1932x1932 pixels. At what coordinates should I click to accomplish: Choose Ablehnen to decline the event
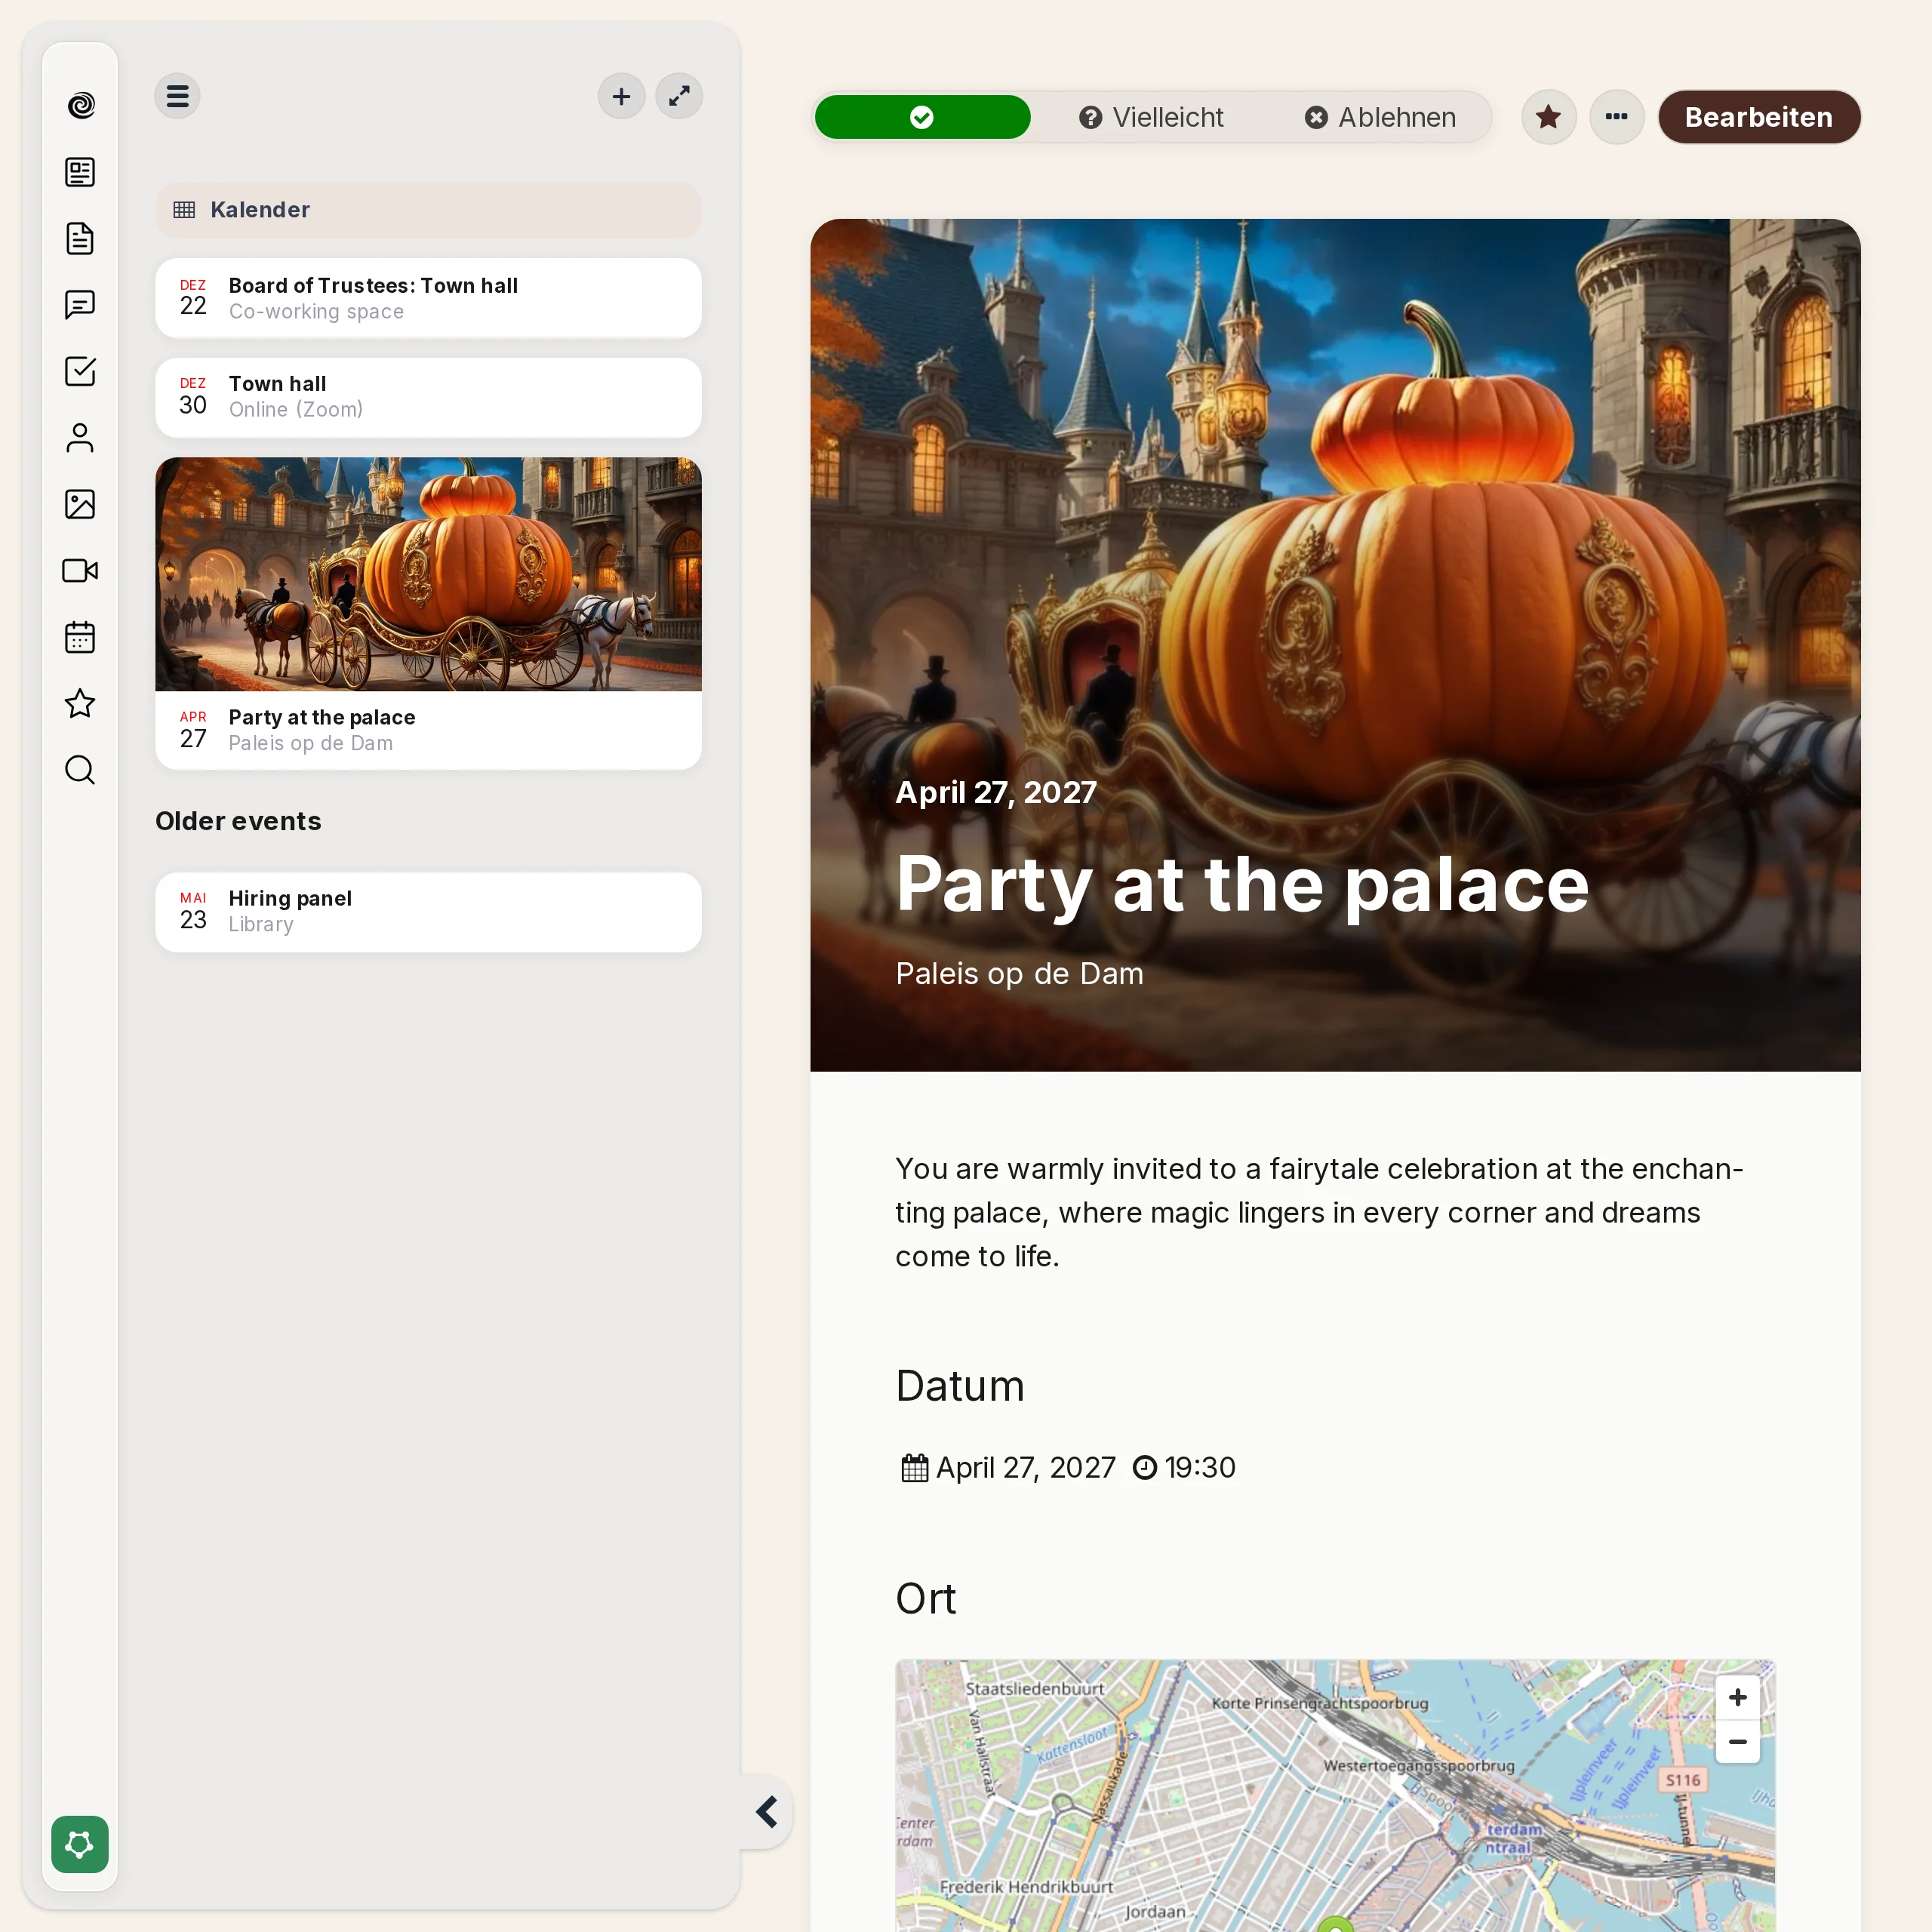1380,117
